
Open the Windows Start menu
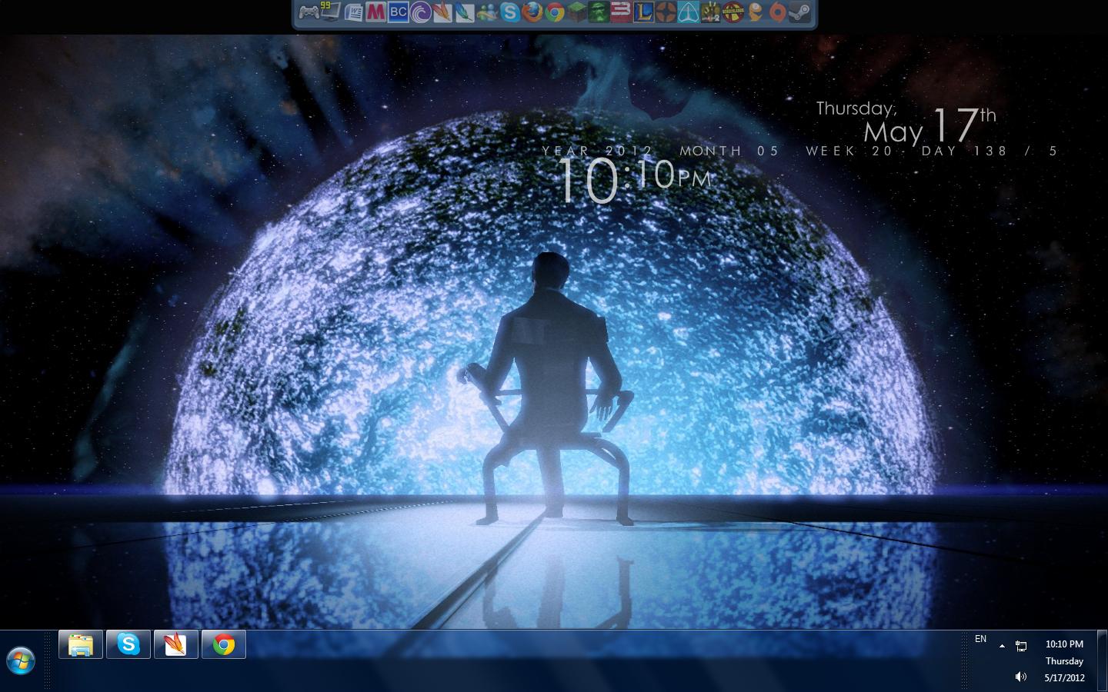pos(21,660)
